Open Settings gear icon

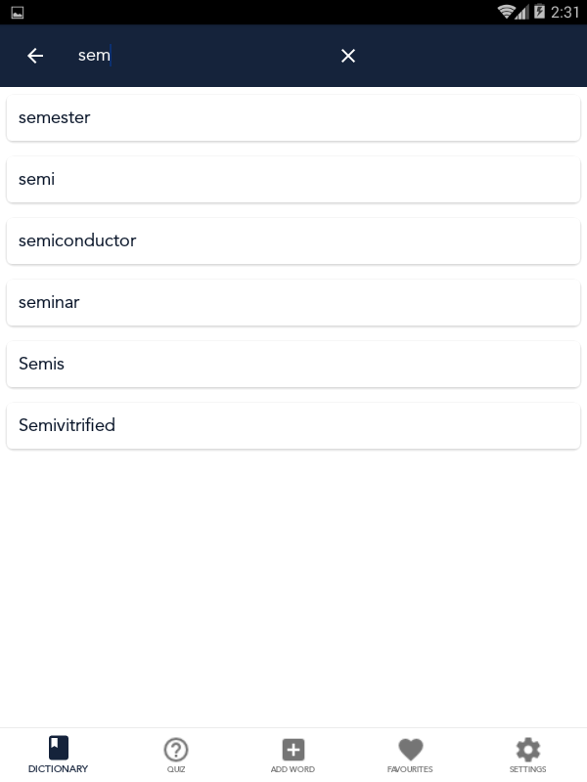tap(528, 750)
